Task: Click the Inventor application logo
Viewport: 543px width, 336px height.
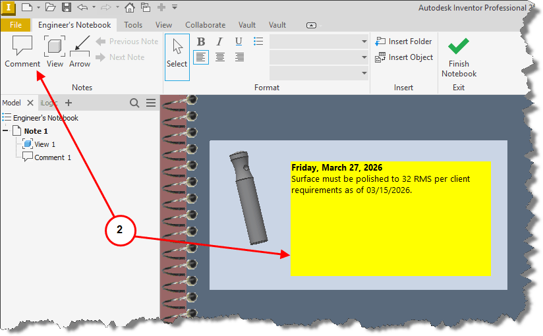Action: (x=9, y=8)
